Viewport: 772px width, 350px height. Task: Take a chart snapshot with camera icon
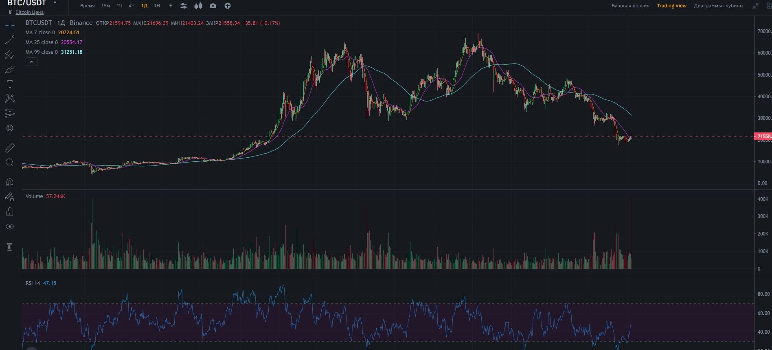click(213, 6)
